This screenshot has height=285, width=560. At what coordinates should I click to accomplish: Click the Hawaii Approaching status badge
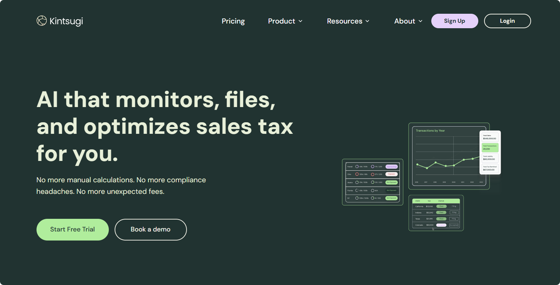click(x=391, y=167)
